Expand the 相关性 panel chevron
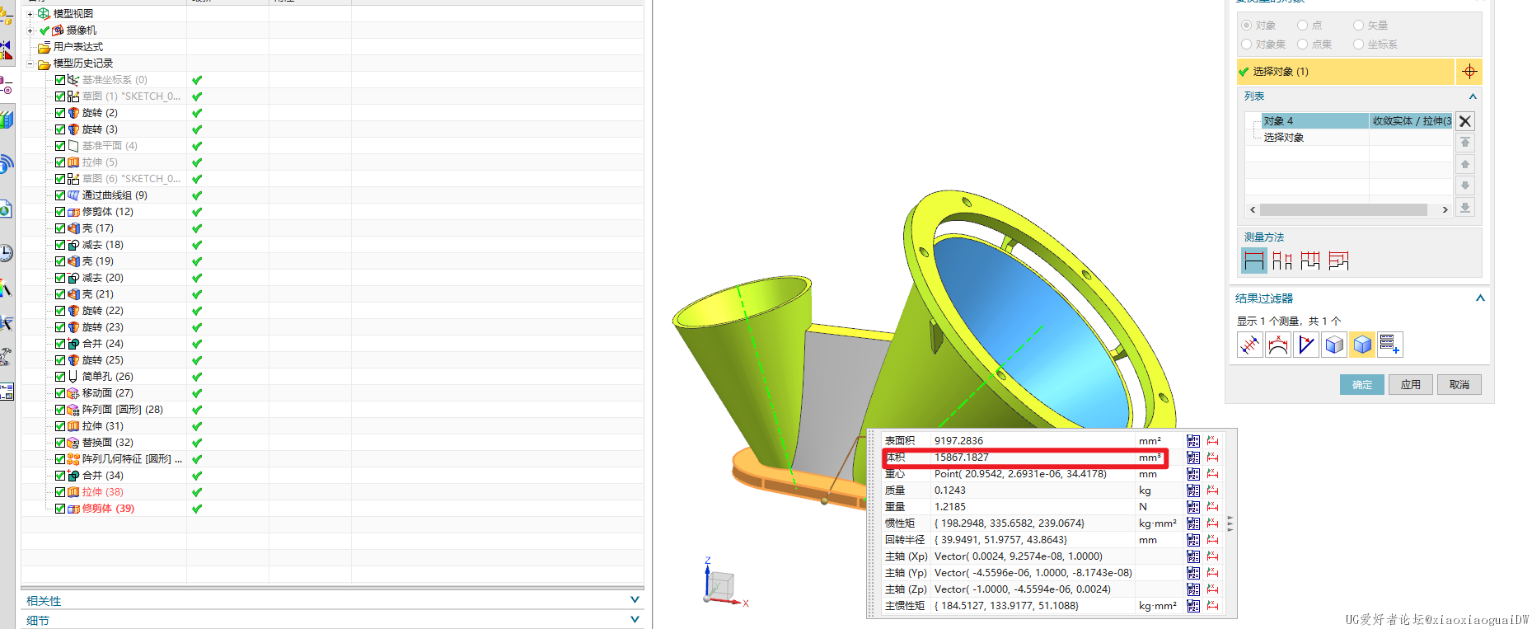This screenshot has height=629, width=1532. (x=635, y=600)
